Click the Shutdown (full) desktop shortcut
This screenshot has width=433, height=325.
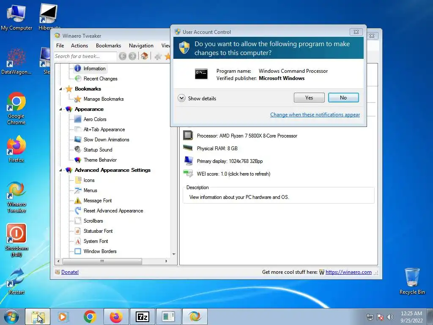[16, 240]
